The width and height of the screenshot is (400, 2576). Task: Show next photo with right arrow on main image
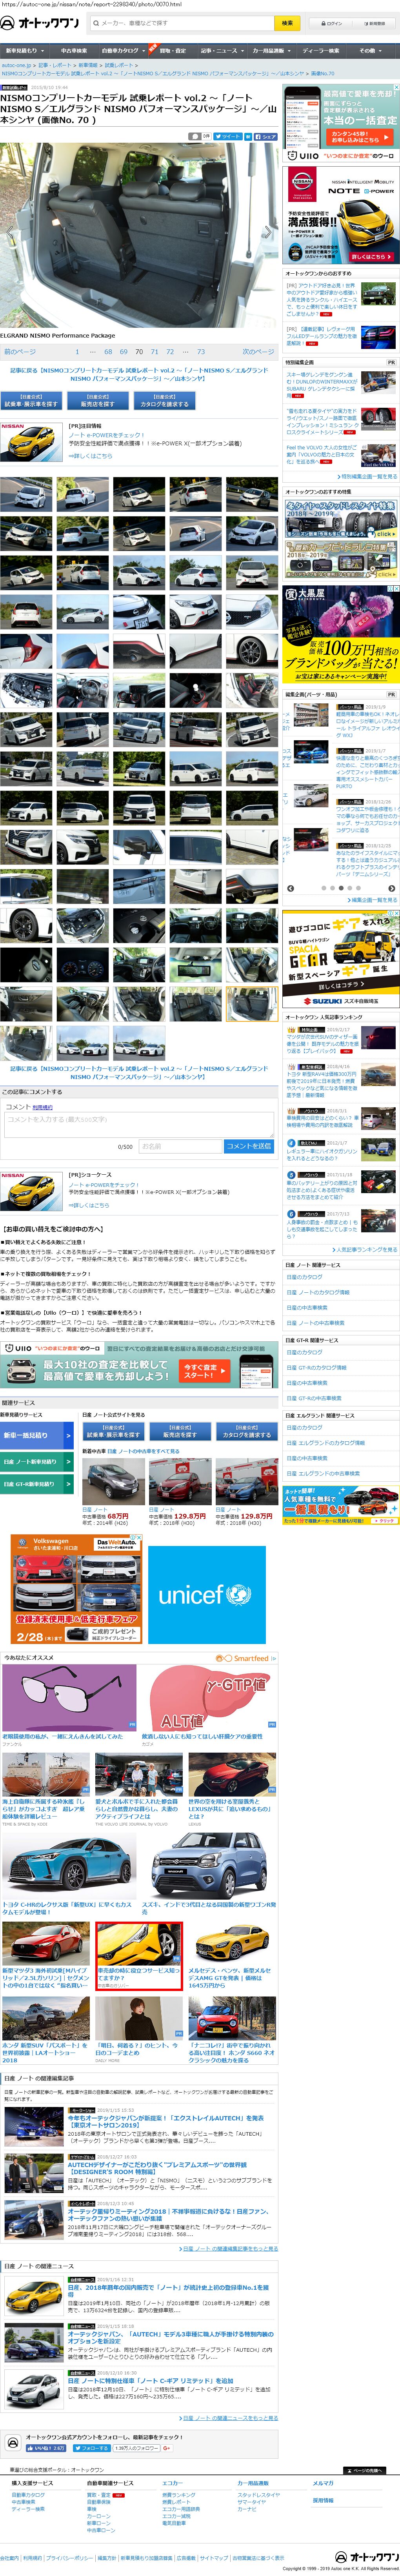(268, 232)
